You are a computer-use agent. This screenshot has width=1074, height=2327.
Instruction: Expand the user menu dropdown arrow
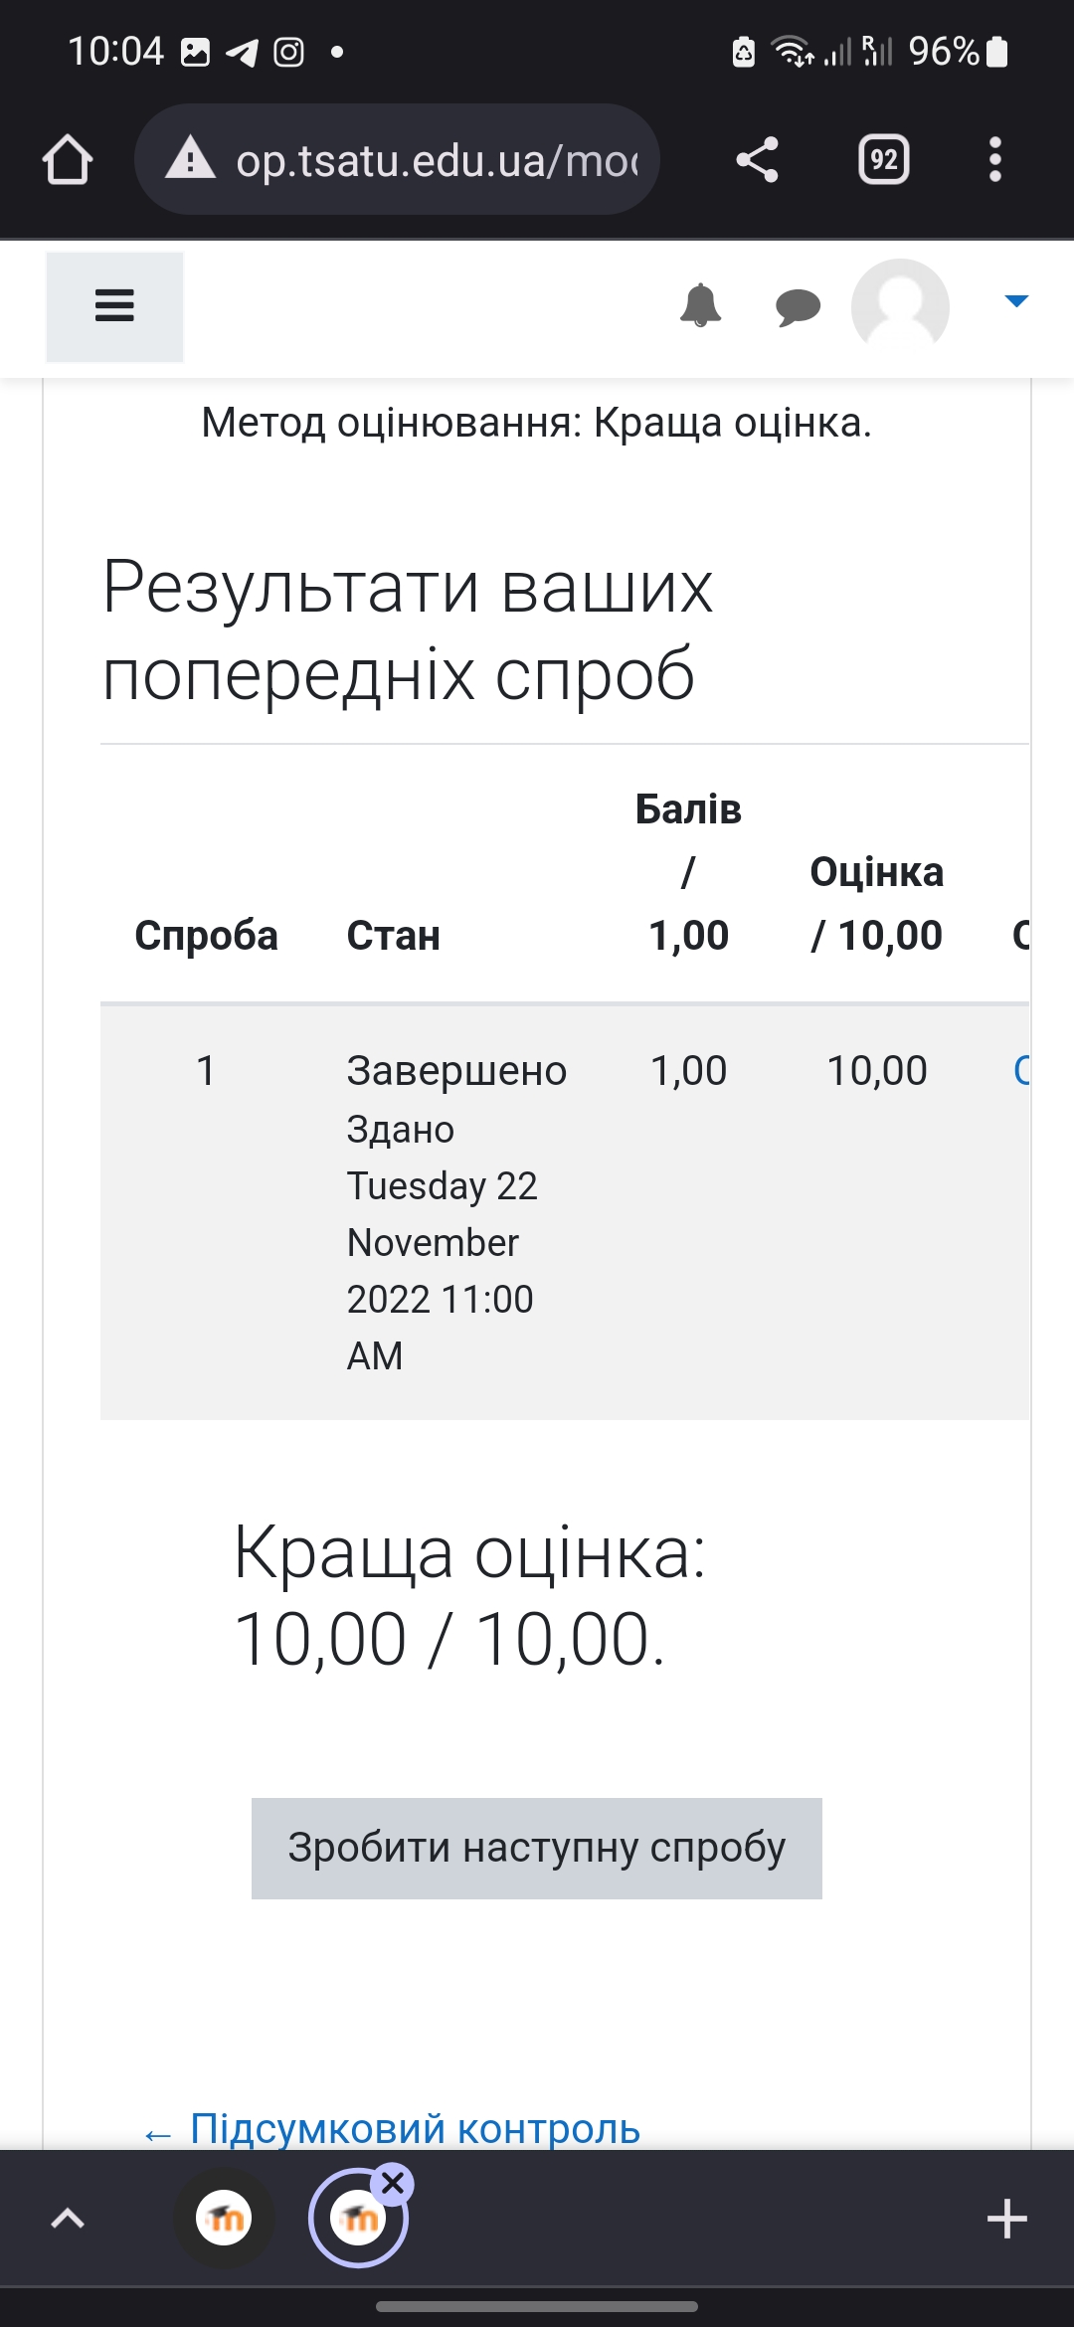pyautogui.click(x=1015, y=301)
